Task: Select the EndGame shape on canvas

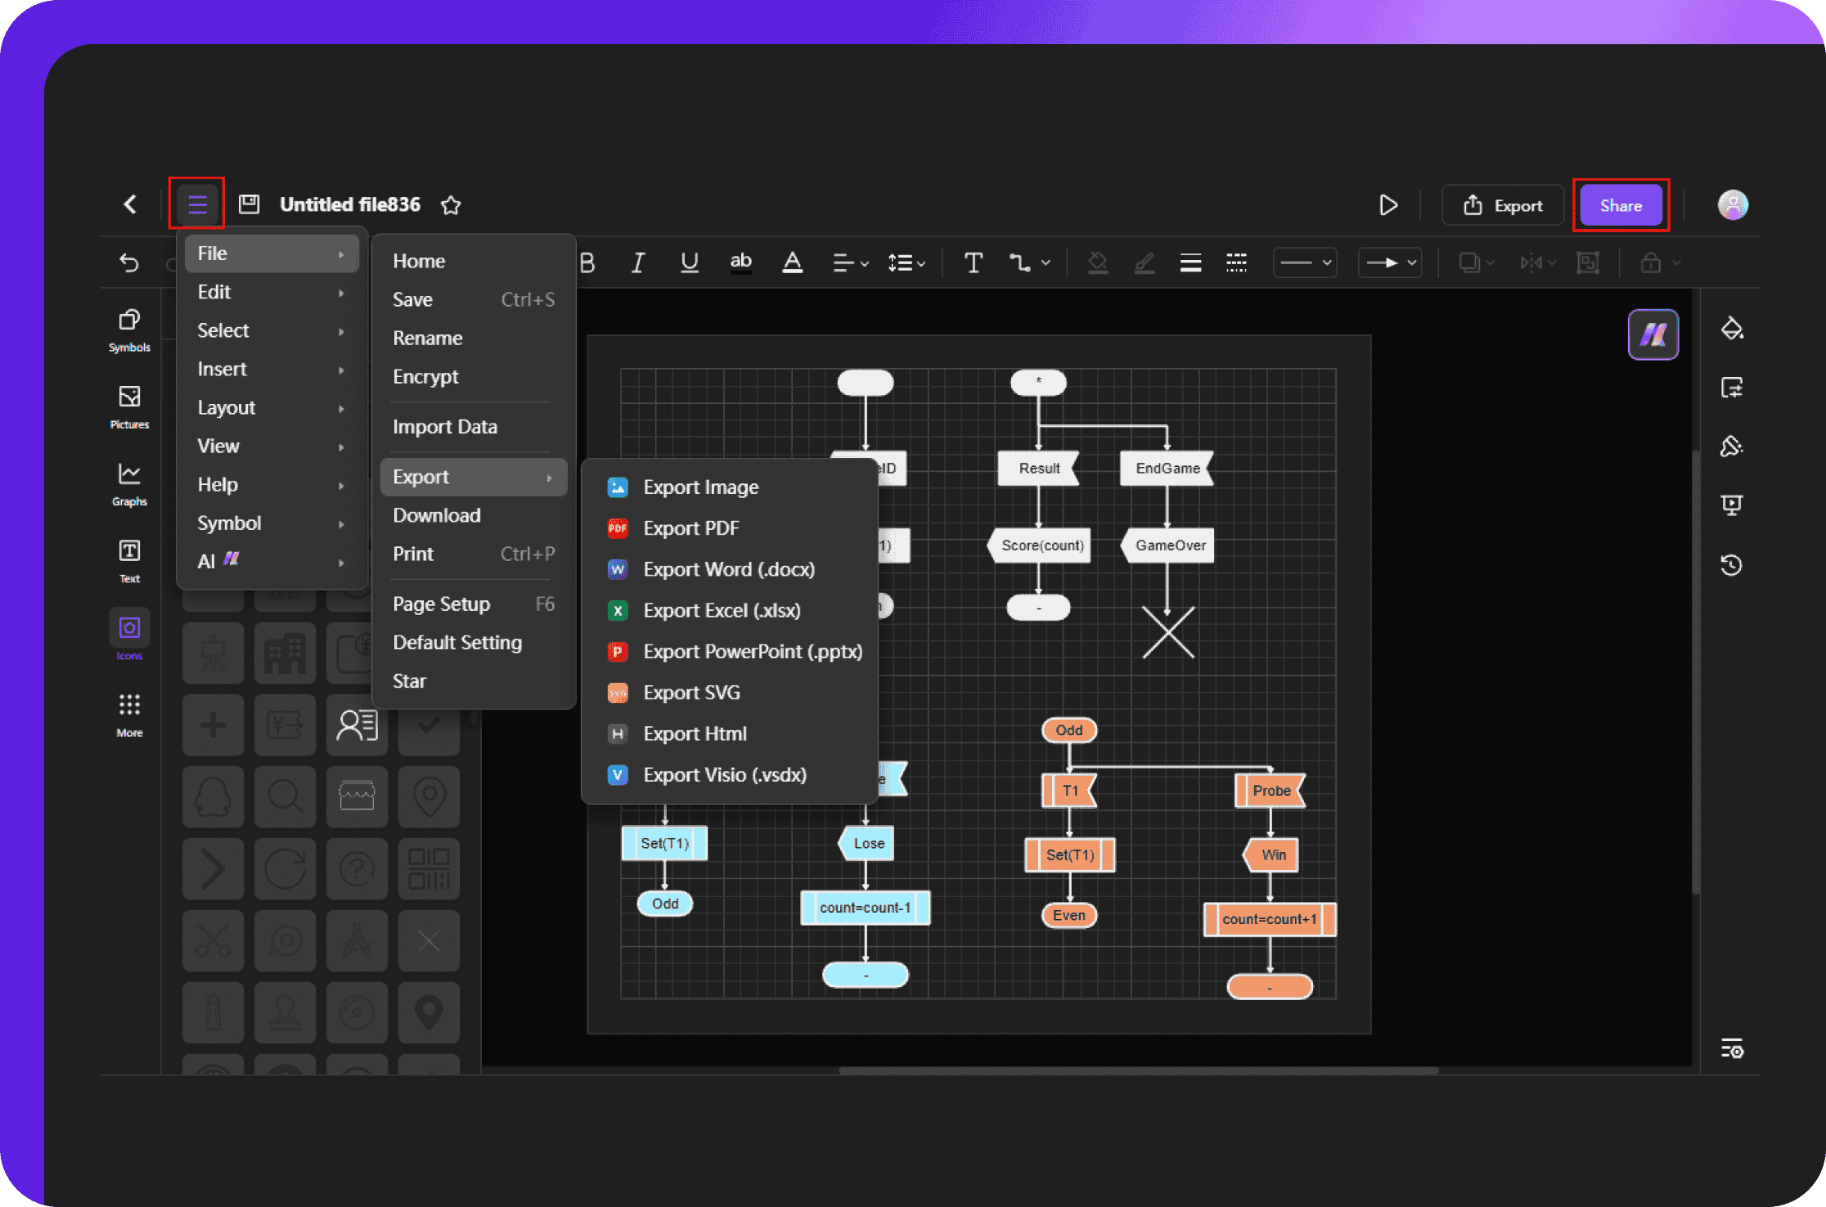Action: coord(1167,469)
